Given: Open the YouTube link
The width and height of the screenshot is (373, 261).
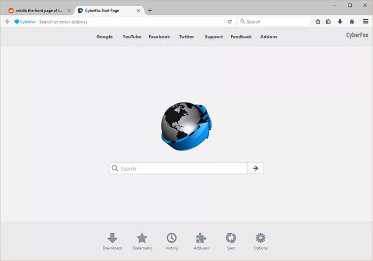Looking at the screenshot, I should tap(132, 37).
